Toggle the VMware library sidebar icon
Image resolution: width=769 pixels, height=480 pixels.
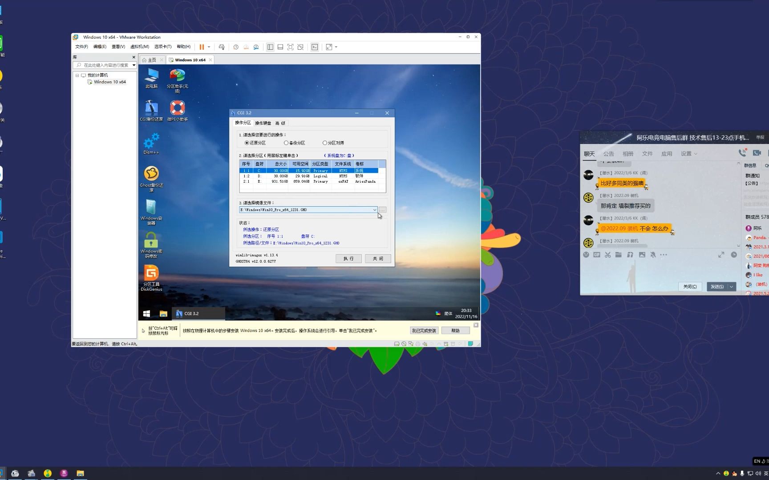click(270, 47)
